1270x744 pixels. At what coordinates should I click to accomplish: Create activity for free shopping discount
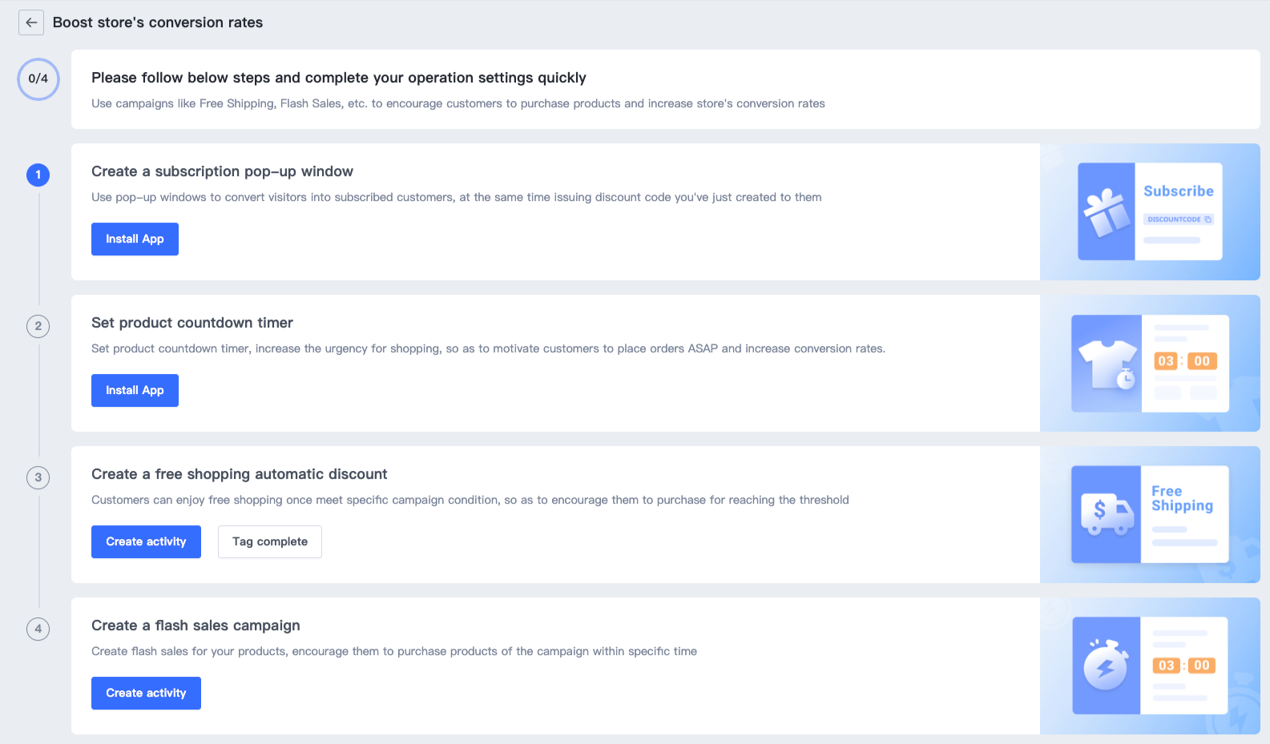coord(146,542)
